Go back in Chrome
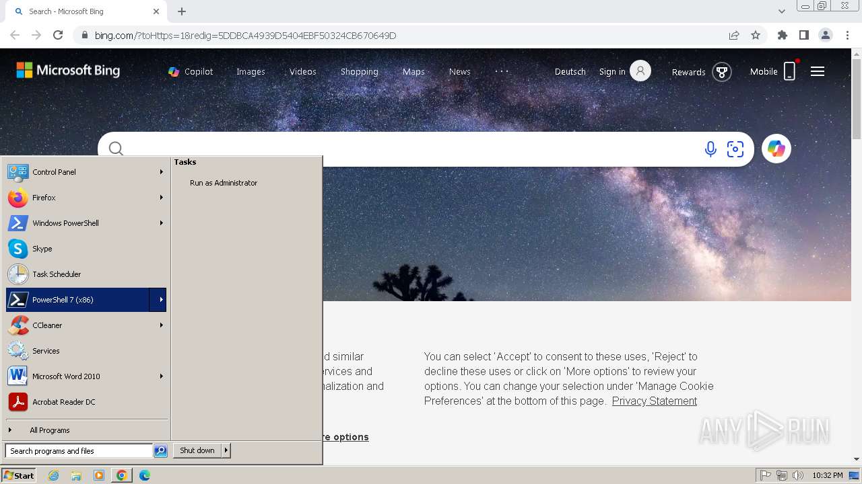This screenshot has width=862, height=484. [15, 35]
